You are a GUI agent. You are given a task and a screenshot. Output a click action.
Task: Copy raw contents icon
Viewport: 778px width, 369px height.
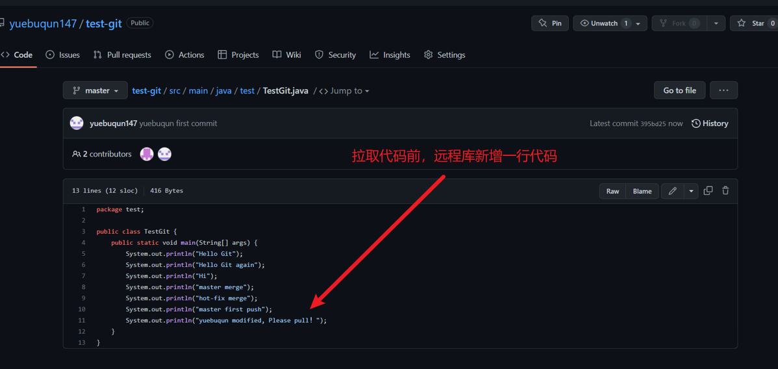tap(709, 190)
